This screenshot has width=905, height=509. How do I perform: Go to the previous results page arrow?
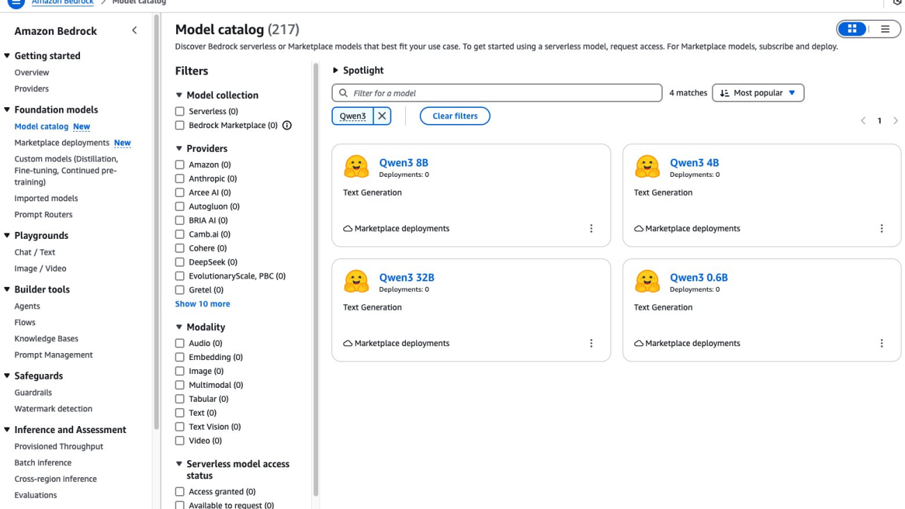coord(863,121)
